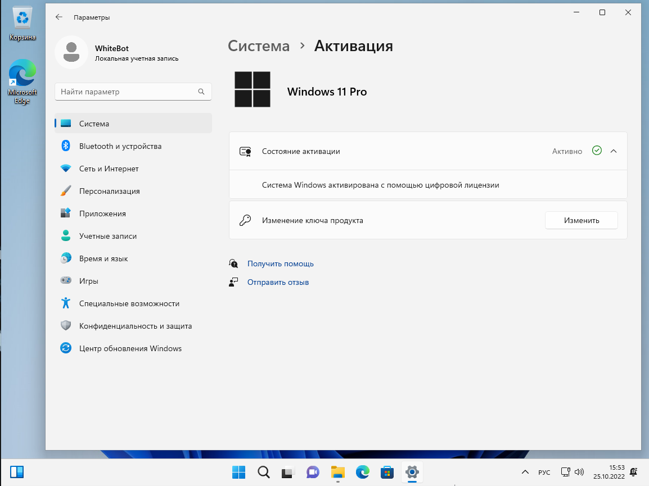
Task: Click the back arrow in Параметры
Action: pos(59,17)
